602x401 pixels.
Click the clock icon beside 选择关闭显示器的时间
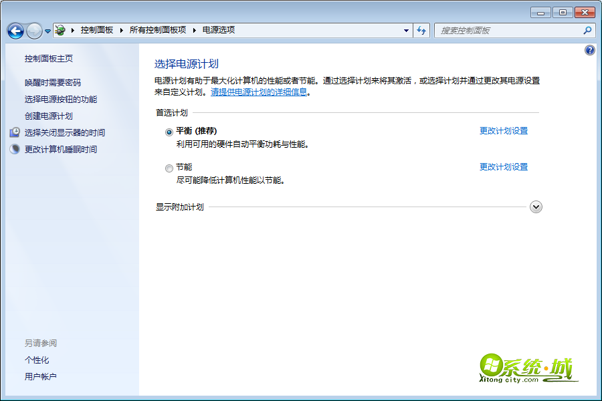(14, 132)
